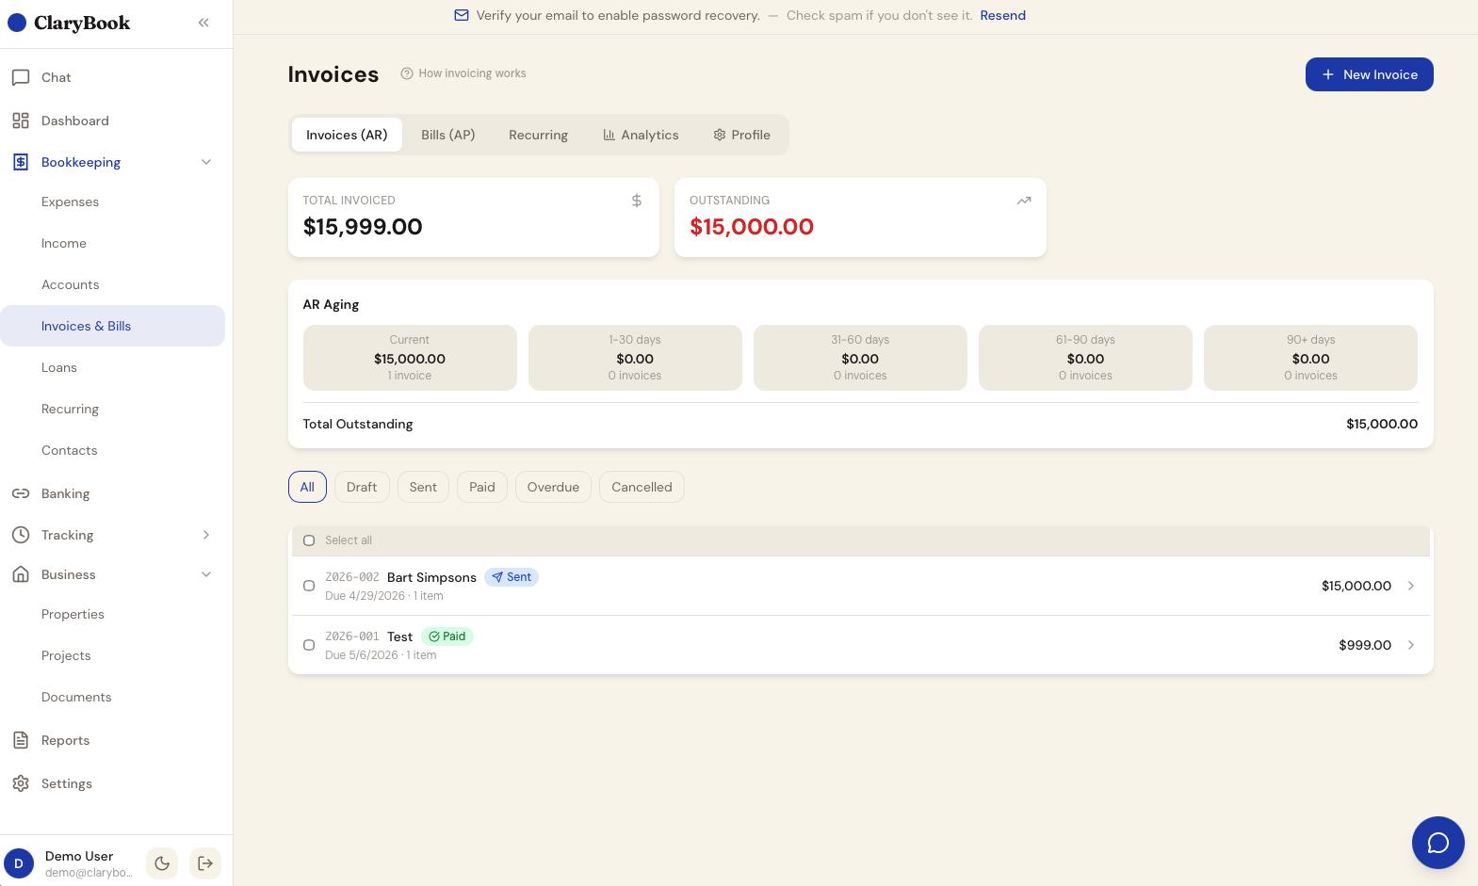Screen dimensions: 1478x886
Task: Click the Resend verification email link
Action: [1002, 15]
